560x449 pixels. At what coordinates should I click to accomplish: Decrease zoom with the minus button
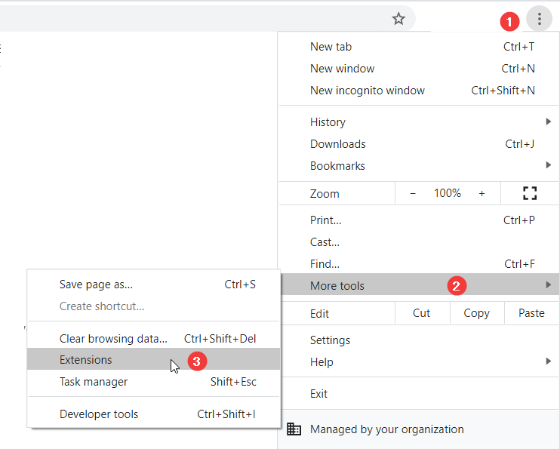point(413,194)
